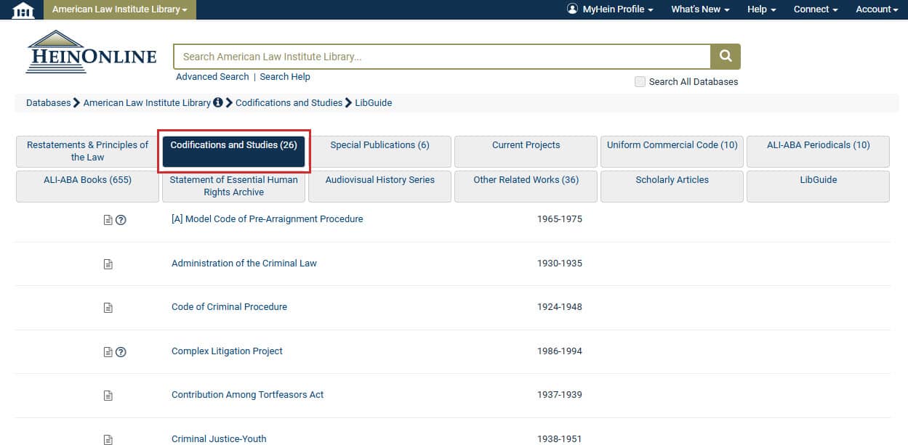Viewport: 908px width, 445px height.
Task: Click the search magnifying glass icon
Action: pyautogui.click(x=724, y=55)
